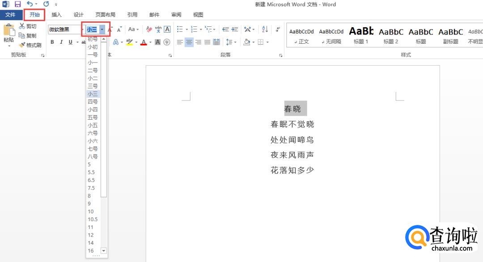Click the Clear Formatting eraser icon

coord(149,29)
